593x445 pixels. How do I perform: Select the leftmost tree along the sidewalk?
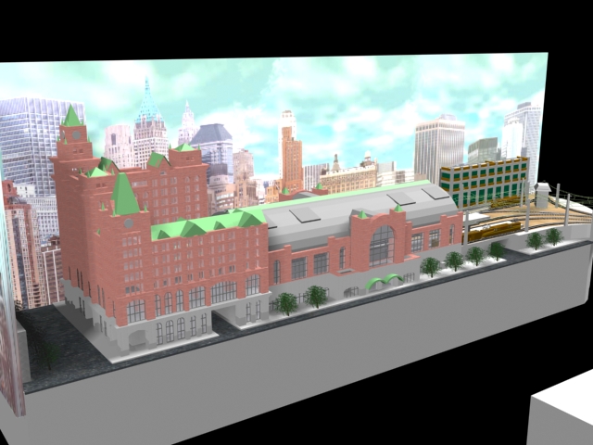(287, 302)
